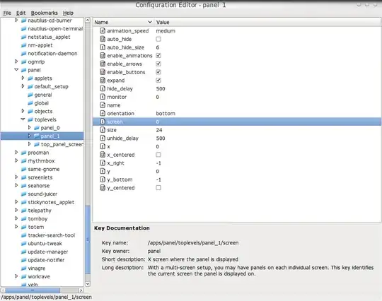Click the same-gnome folder icon
Image resolution: width=382 pixels, height=301 pixels.
pos(23,169)
